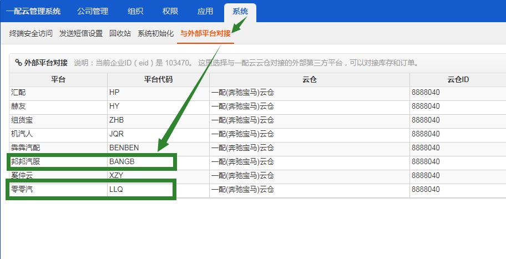Select the 与外部平台对接 tab

[x=205, y=33]
